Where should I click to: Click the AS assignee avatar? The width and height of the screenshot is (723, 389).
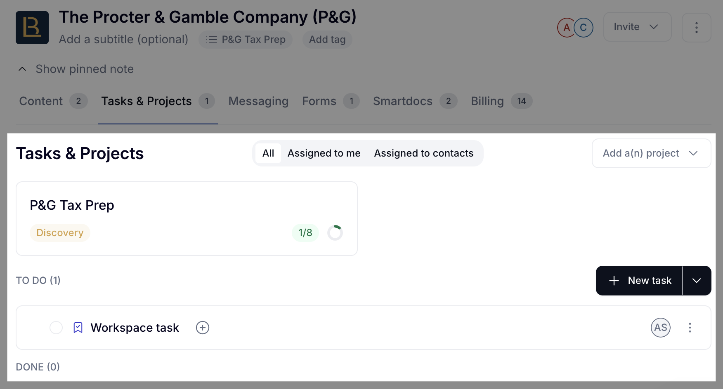coord(660,328)
